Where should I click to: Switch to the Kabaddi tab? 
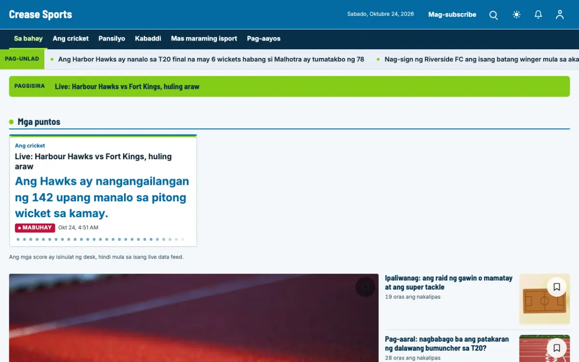click(148, 39)
